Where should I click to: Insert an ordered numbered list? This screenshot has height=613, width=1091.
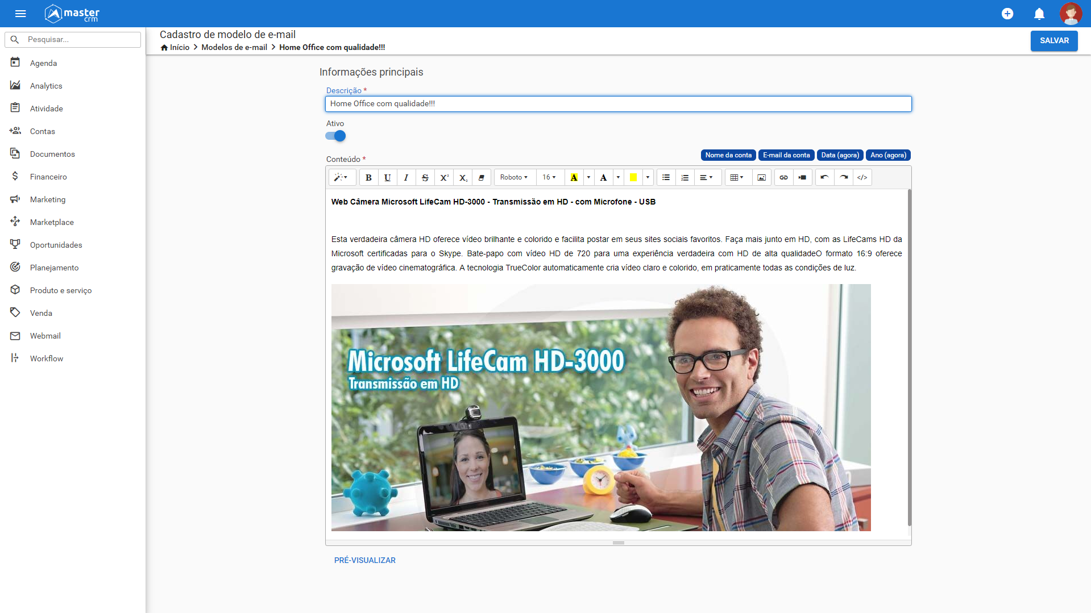685,177
